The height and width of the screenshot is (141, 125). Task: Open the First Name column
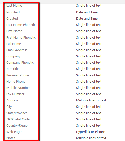tap(14, 31)
